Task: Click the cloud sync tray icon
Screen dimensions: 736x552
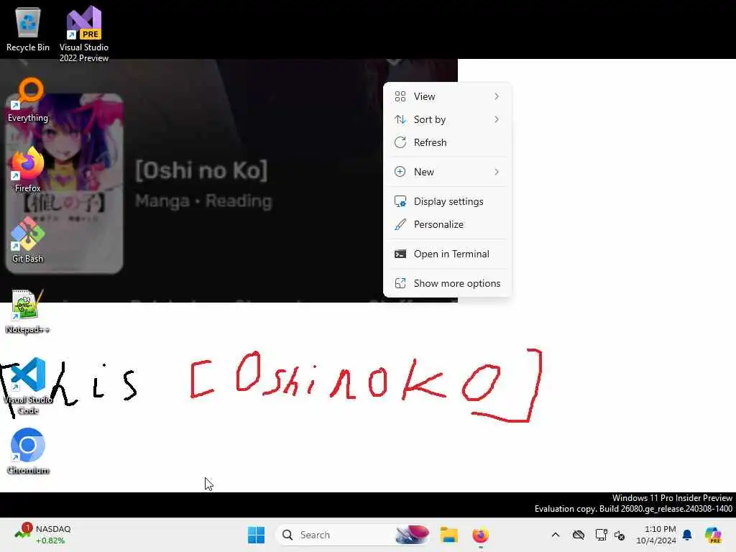Action: click(x=579, y=535)
